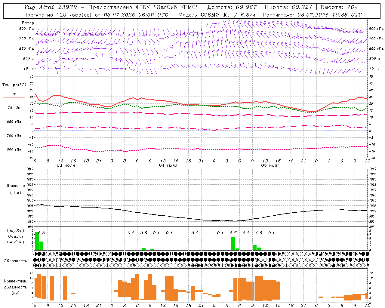Image resolution: width=385 pixels, height=308 pixels.
Task: Click the Давление pressure label
Action: click(x=16, y=186)
